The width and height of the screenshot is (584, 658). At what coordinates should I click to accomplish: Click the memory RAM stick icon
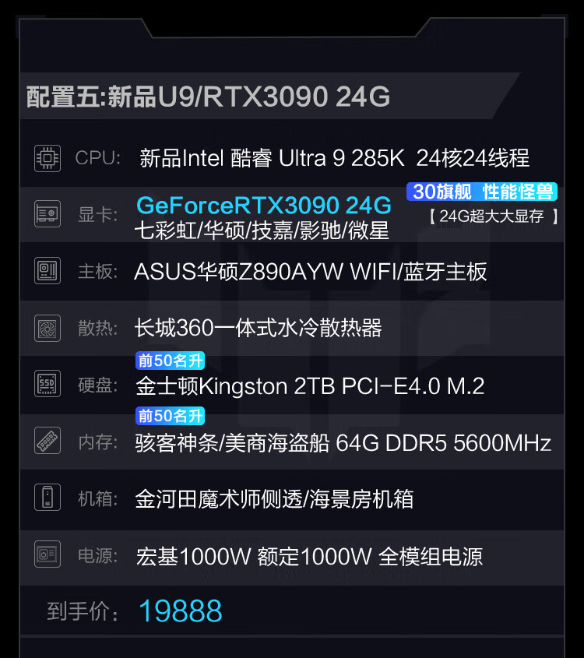[47, 442]
